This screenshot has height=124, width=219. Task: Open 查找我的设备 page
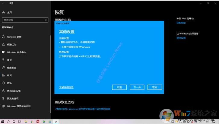pos(11,91)
